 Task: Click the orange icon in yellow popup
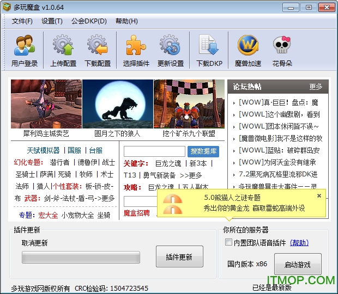(x=173, y=204)
